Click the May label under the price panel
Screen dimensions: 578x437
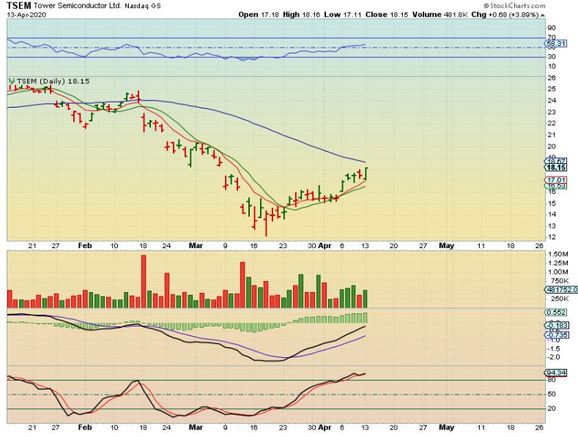coord(446,246)
